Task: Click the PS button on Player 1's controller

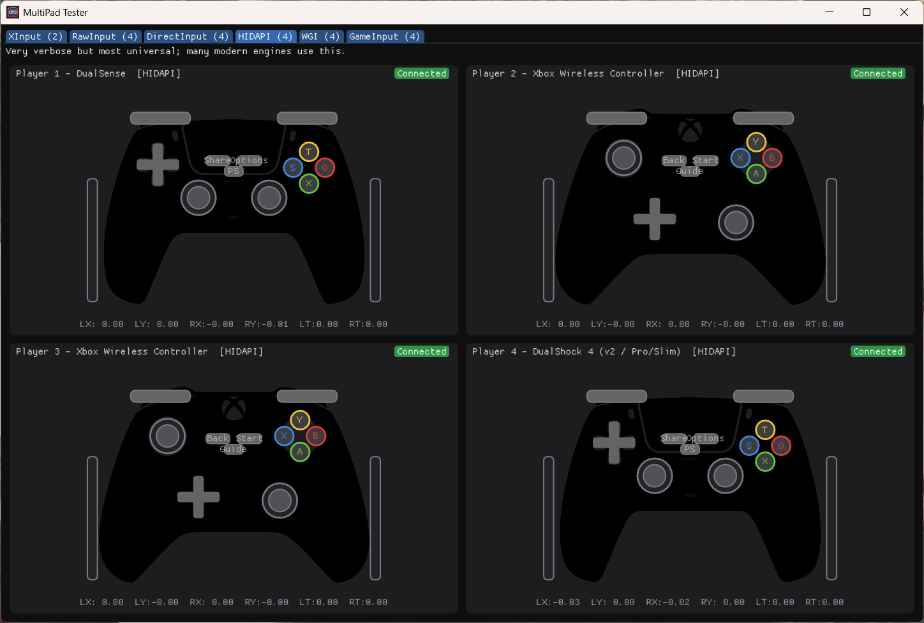Action: [234, 171]
